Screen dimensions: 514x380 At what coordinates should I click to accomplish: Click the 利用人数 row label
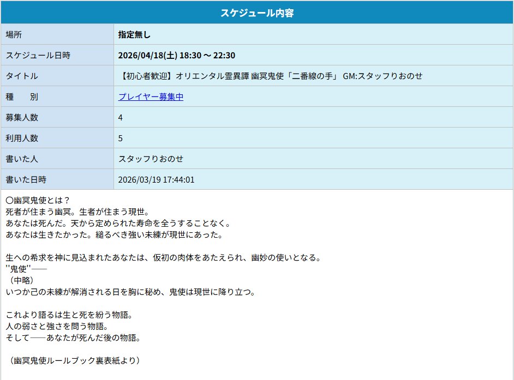pos(26,138)
